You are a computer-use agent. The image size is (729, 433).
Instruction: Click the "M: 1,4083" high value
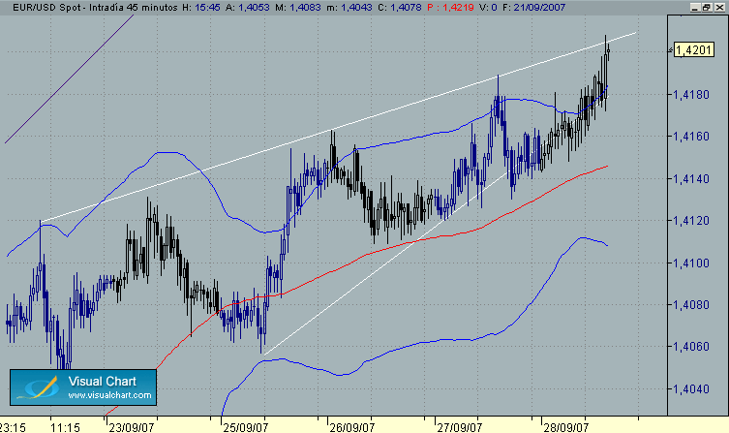[x=298, y=8]
